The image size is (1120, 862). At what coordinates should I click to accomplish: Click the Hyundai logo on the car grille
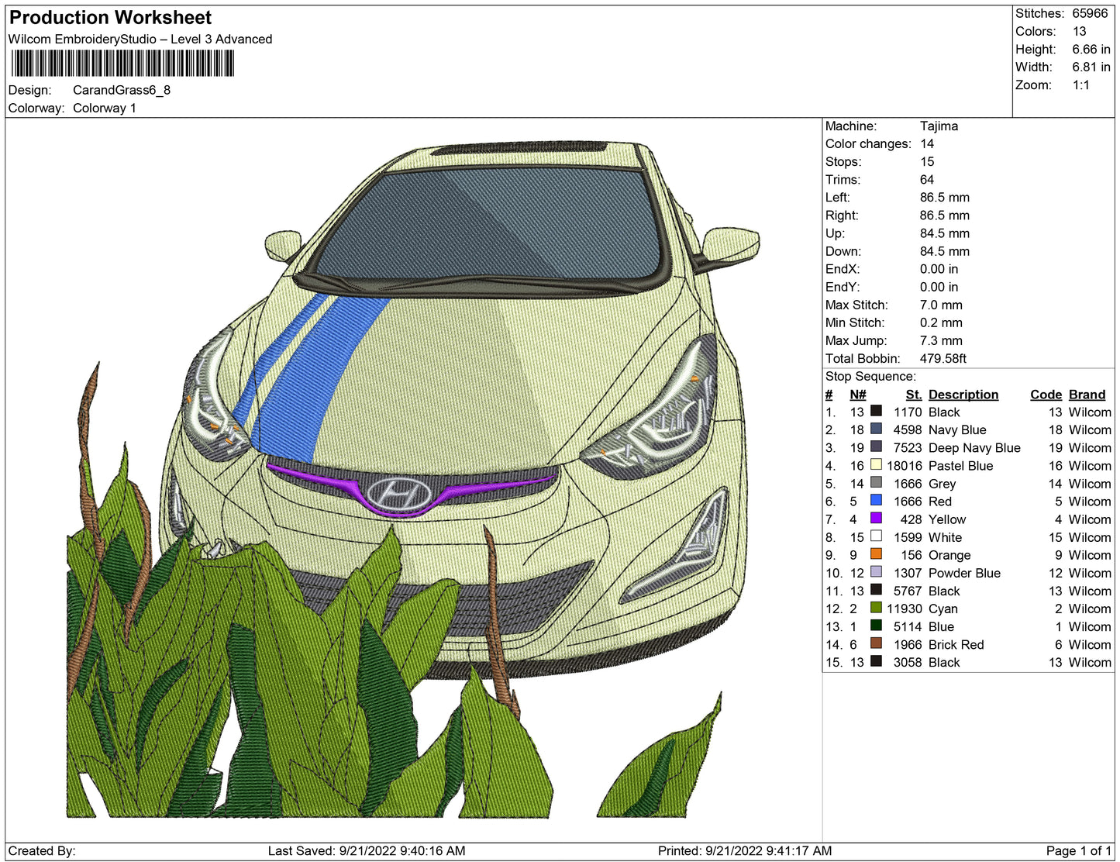(x=398, y=493)
